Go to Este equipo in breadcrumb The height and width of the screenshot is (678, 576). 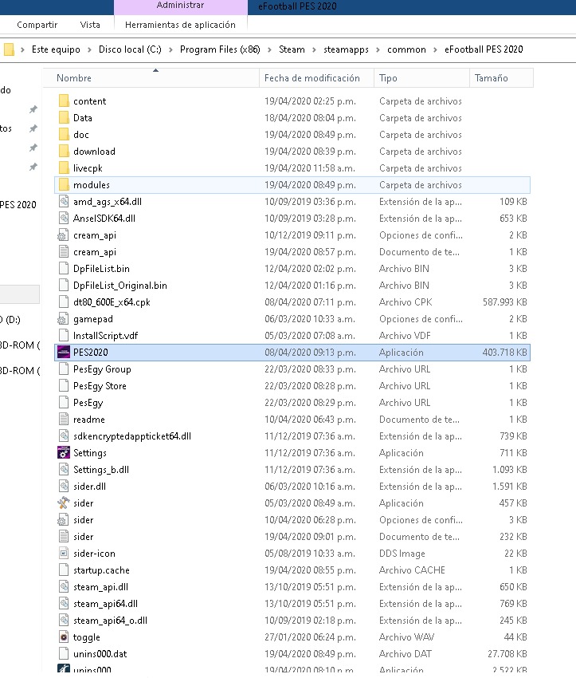pyautogui.click(x=56, y=49)
